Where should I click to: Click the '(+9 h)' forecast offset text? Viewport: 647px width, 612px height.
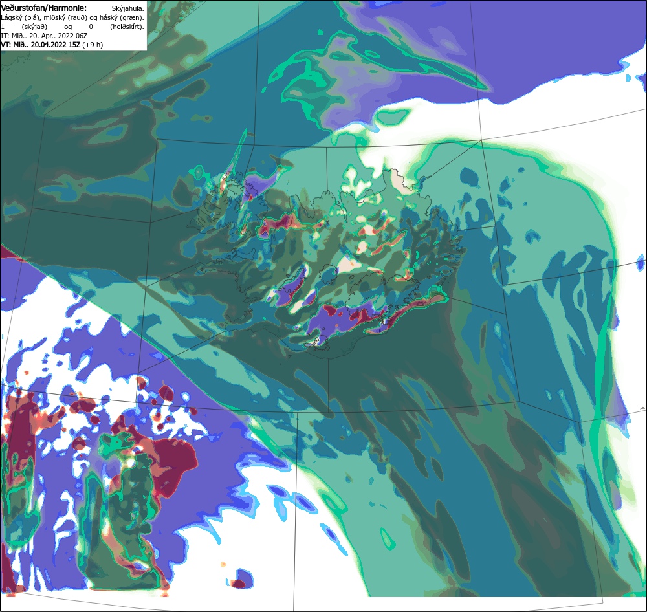(93, 45)
